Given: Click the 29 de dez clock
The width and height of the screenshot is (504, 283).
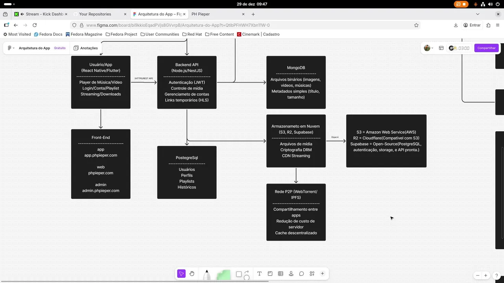Looking at the screenshot, I should tap(252, 4).
